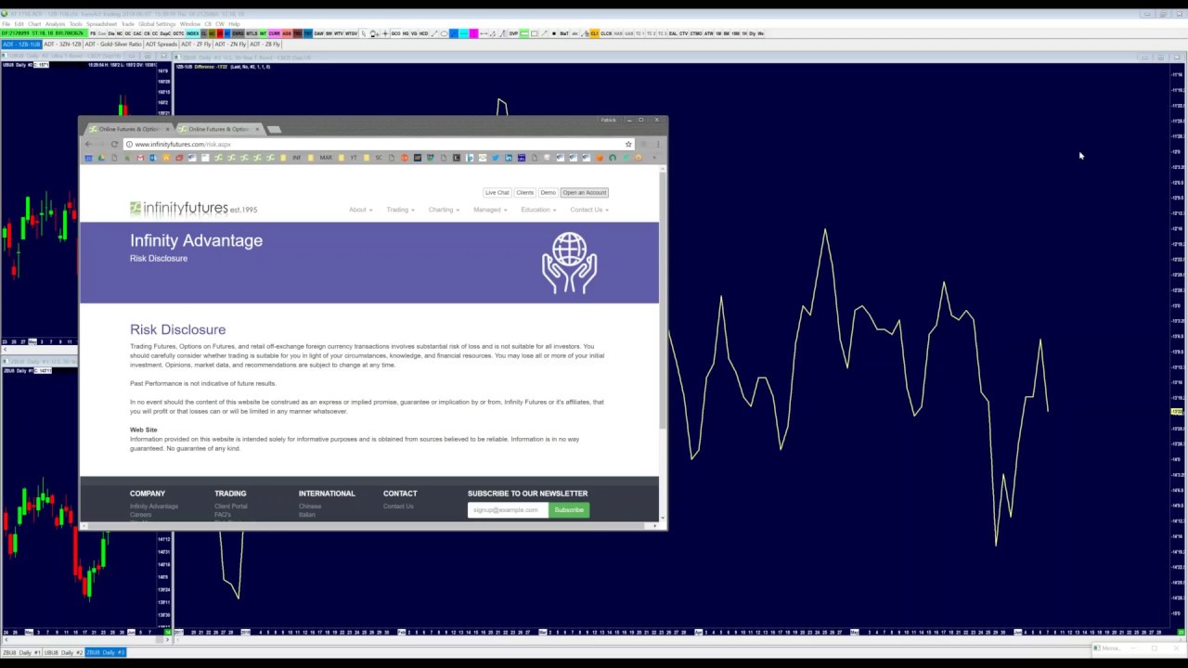Click the Live Chat button
Viewport: 1188px width, 668px height.
point(497,192)
